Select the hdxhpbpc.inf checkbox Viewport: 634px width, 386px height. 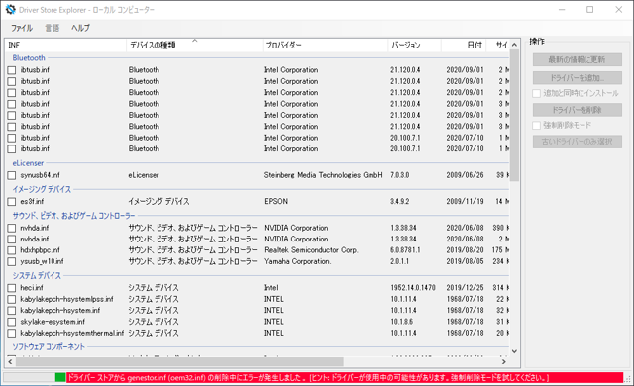[12, 250]
